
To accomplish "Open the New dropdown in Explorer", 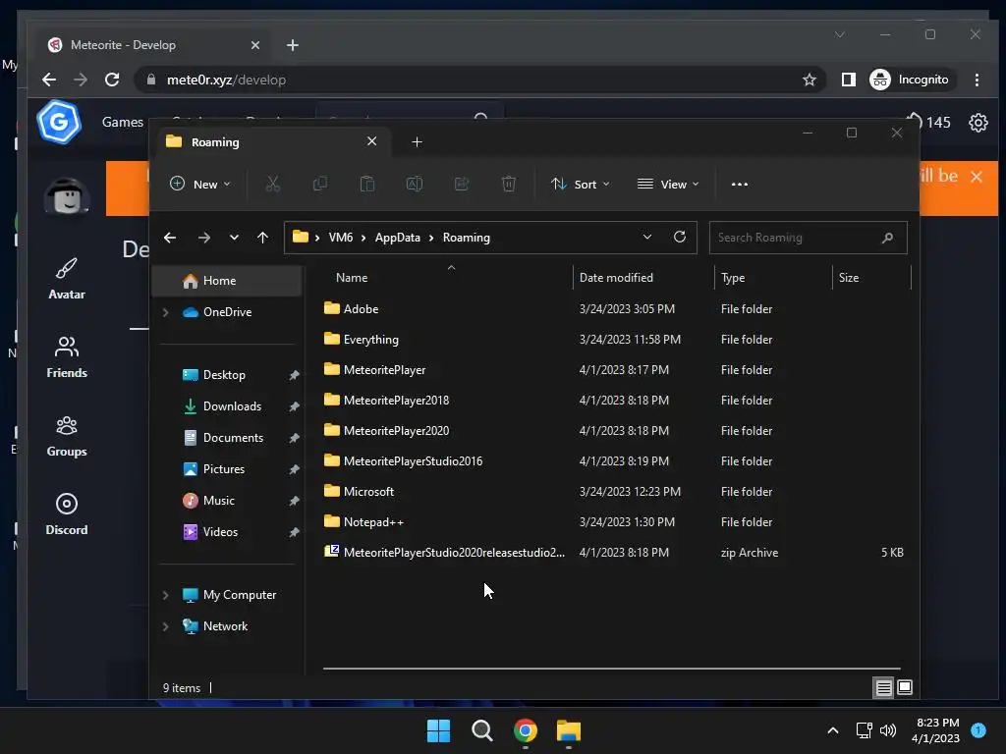I will click(x=199, y=184).
